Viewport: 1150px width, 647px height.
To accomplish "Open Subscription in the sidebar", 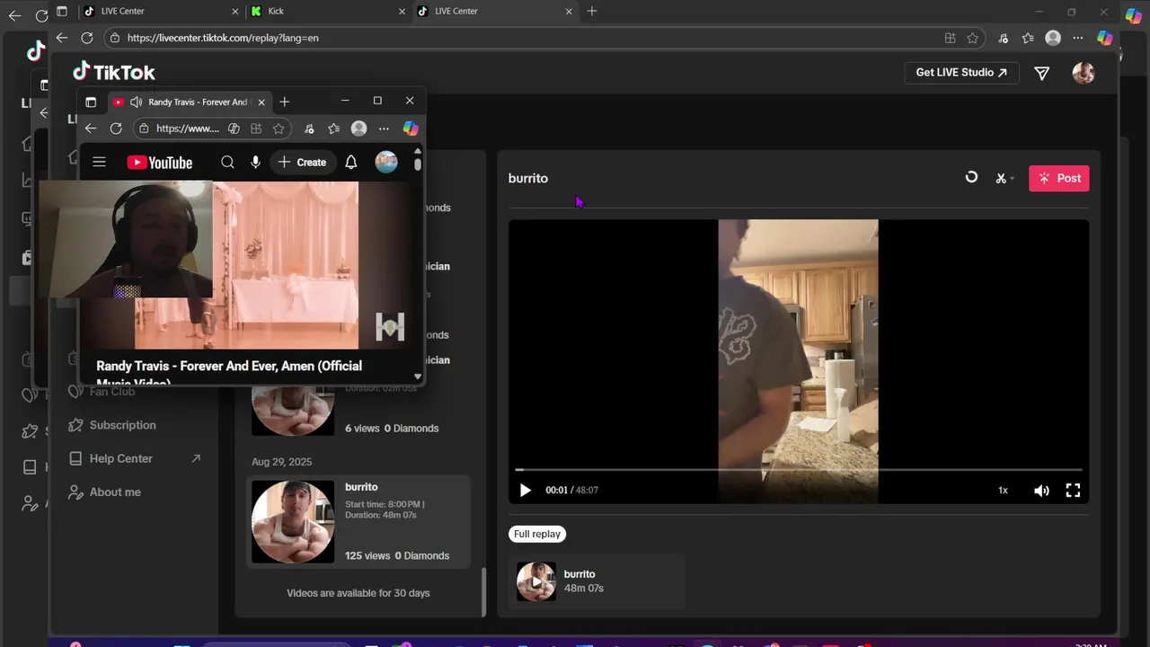I will pos(112,425).
